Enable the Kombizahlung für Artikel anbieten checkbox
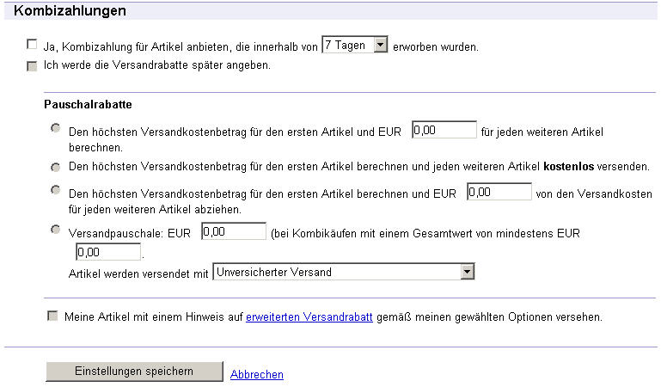Image resolution: width=661 pixels, height=387 pixels. click(x=33, y=44)
